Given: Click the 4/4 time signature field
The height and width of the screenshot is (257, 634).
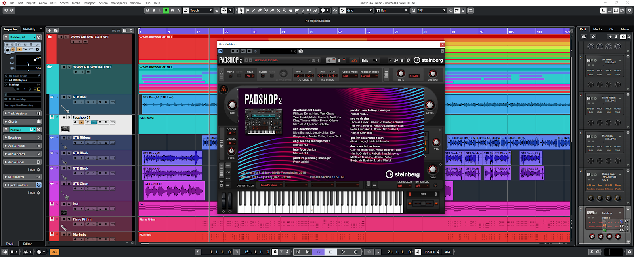Looking at the screenshot, I should (x=447, y=252).
